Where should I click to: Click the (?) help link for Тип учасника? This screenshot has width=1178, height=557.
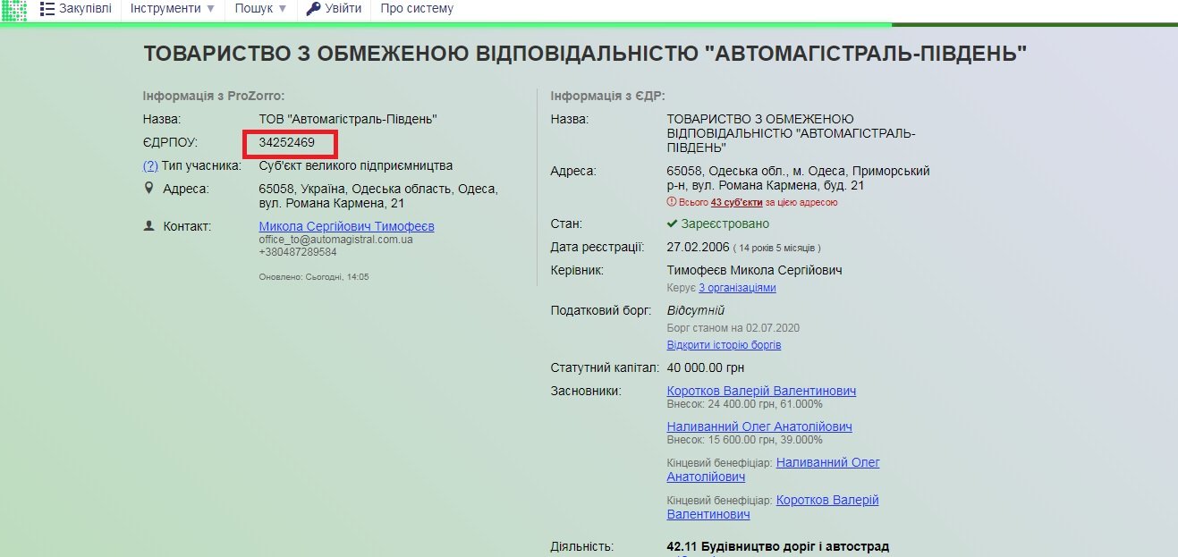(150, 165)
